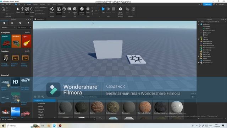Expand the StarterPlayer node
This screenshot has width=227, height=128.
pos(199,56)
